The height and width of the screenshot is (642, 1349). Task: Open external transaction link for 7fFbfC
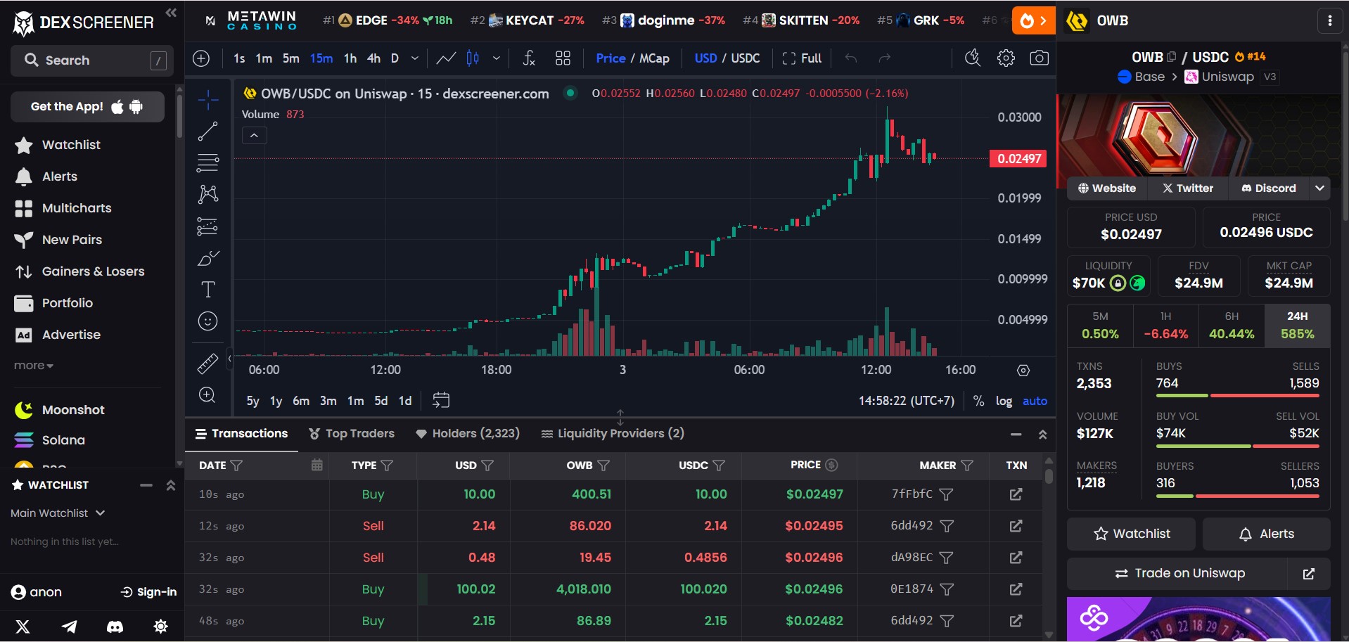[1016, 494]
